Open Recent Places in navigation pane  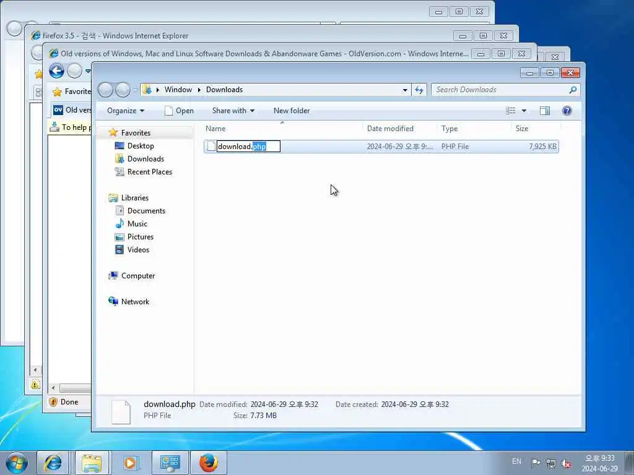pyautogui.click(x=150, y=172)
